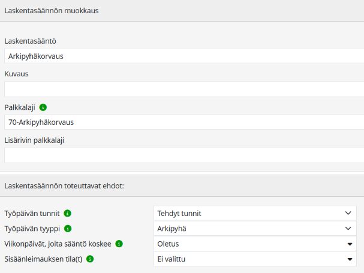
Task: Expand the Ei valittu dropdown
Action: pos(255,259)
